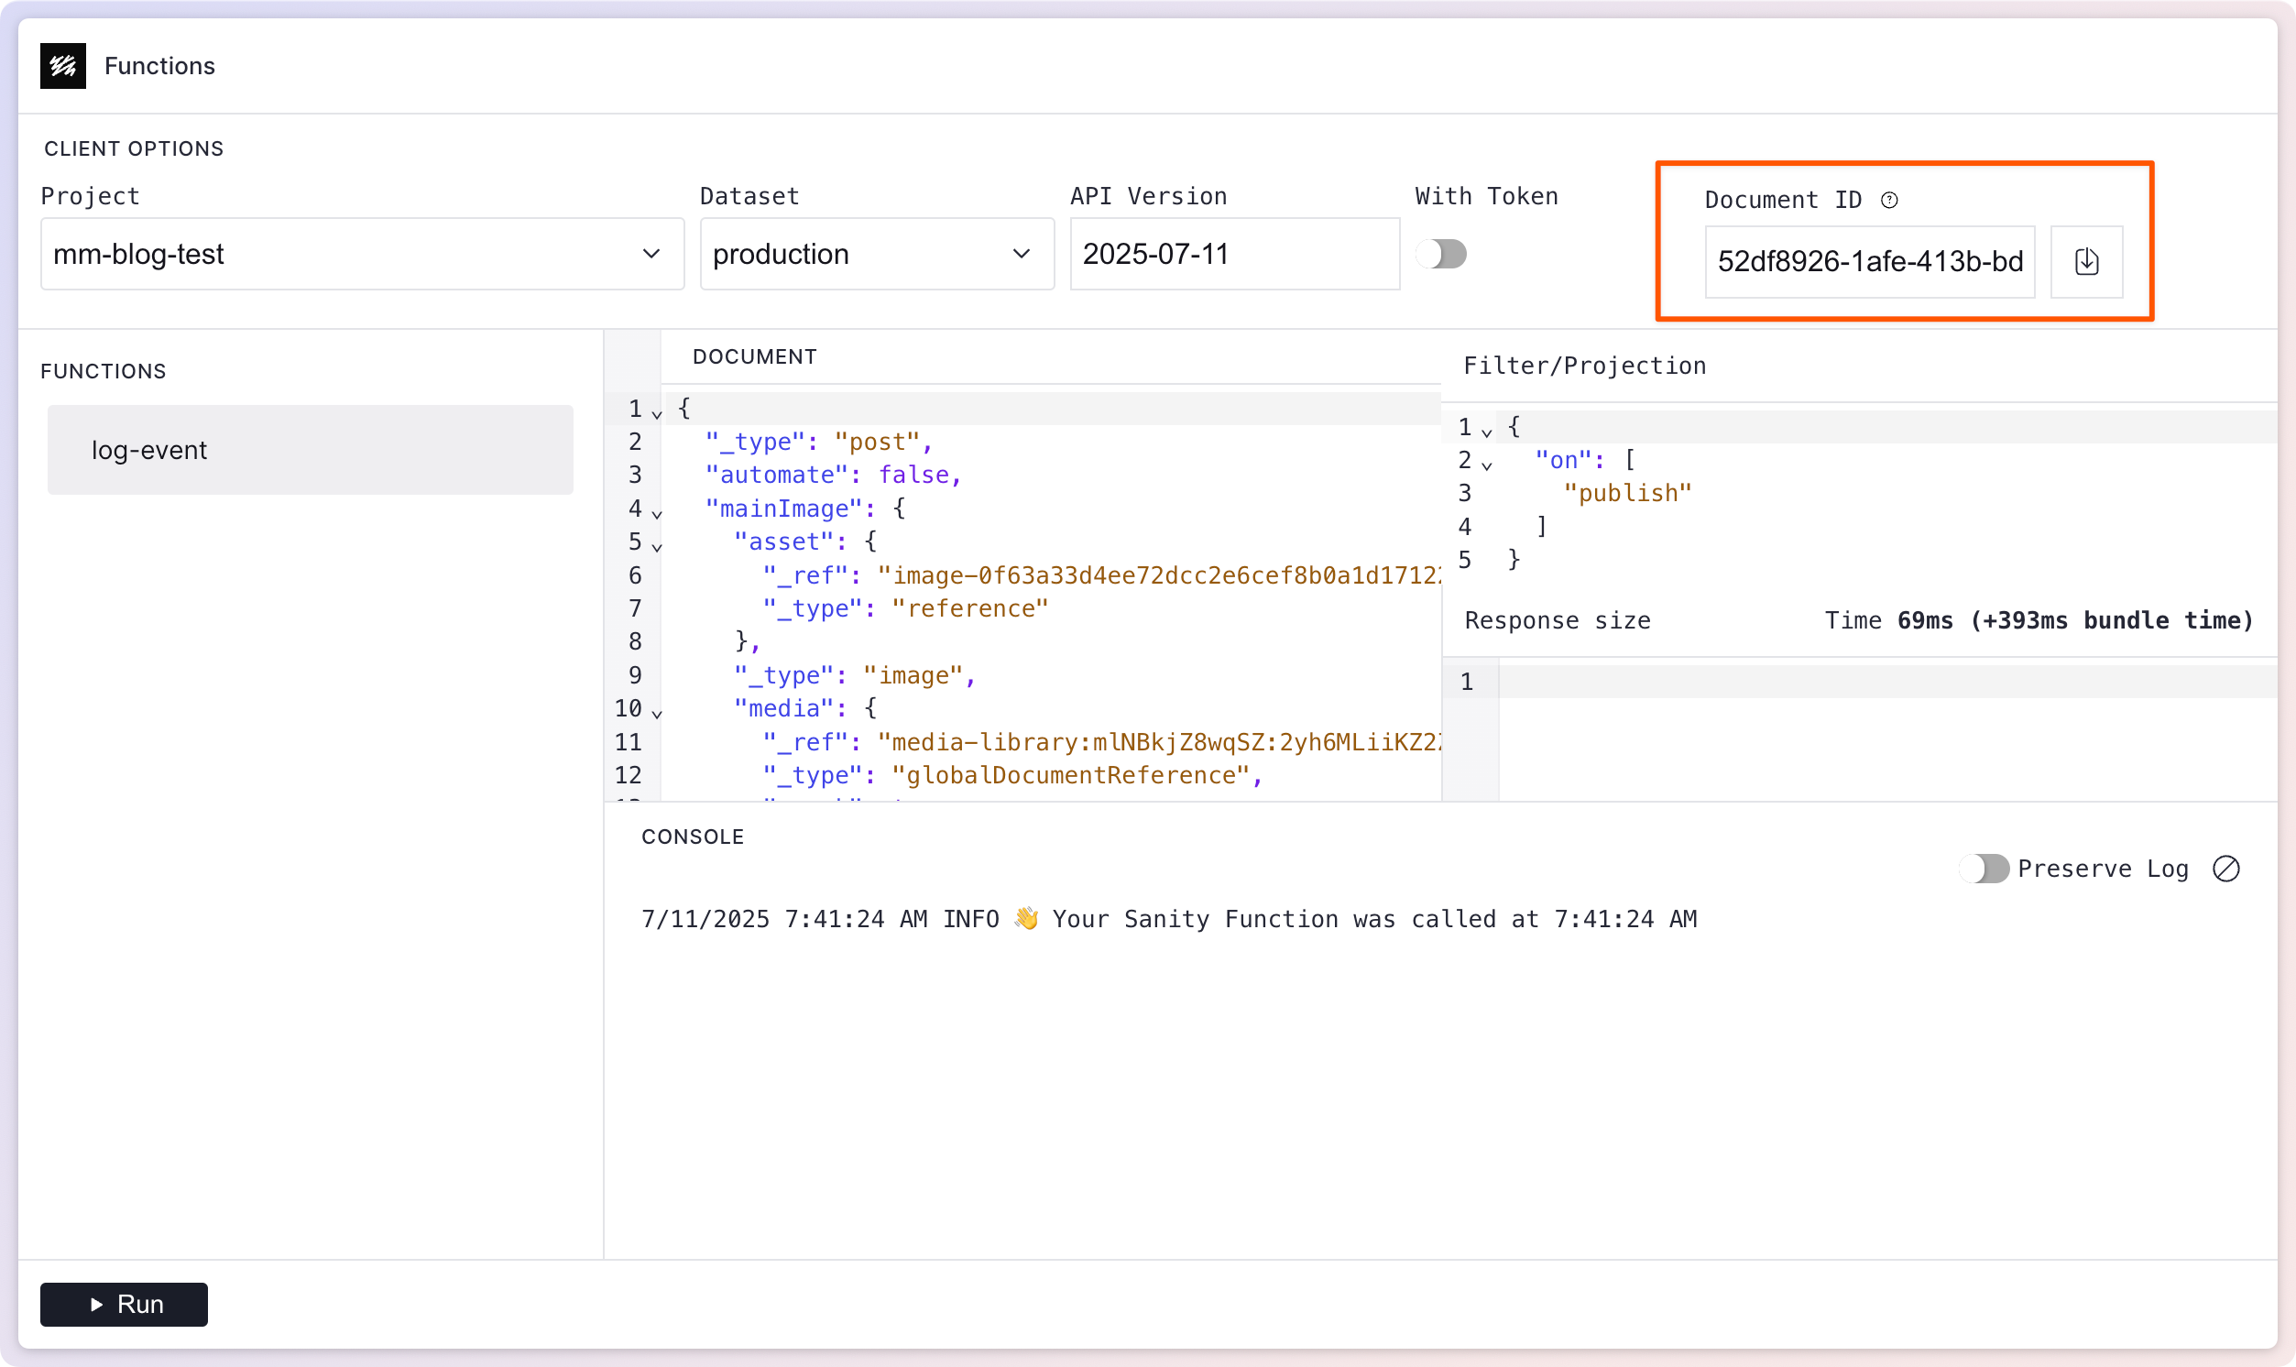Click the Run button
The height and width of the screenshot is (1367, 2296).
[x=124, y=1304]
